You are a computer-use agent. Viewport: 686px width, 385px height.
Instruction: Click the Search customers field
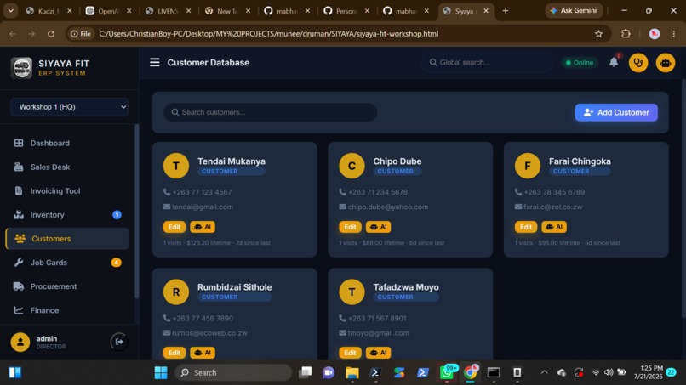(x=271, y=112)
